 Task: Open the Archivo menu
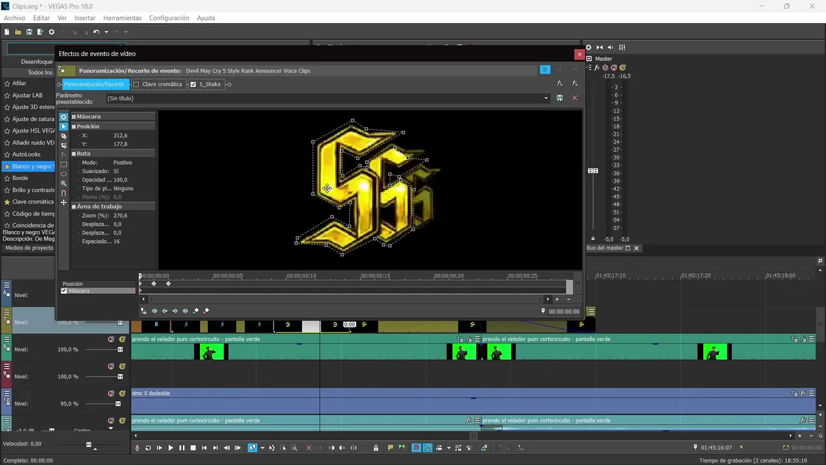pyautogui.click(x=14, y=18)
